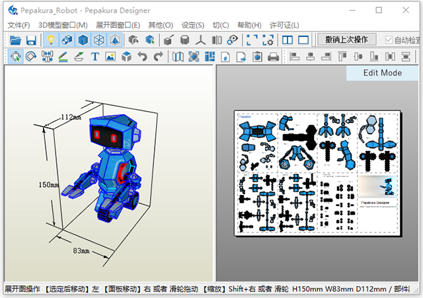Click the eye view settings icon
423x298 pixels.
click(x=232, y=40)
